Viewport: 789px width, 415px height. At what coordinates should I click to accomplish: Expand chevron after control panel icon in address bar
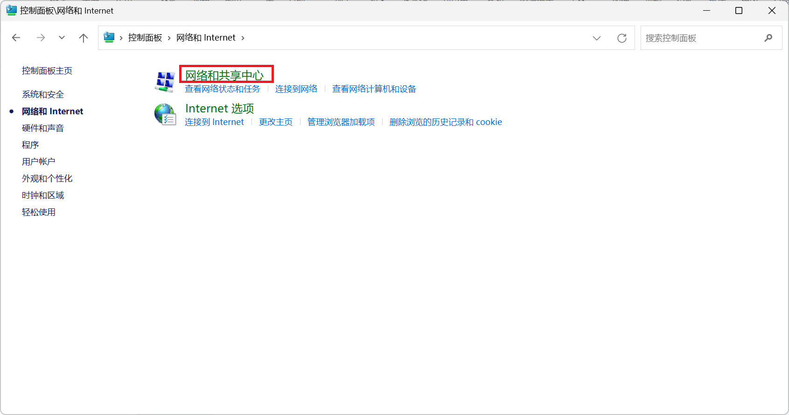pos(121,38)
